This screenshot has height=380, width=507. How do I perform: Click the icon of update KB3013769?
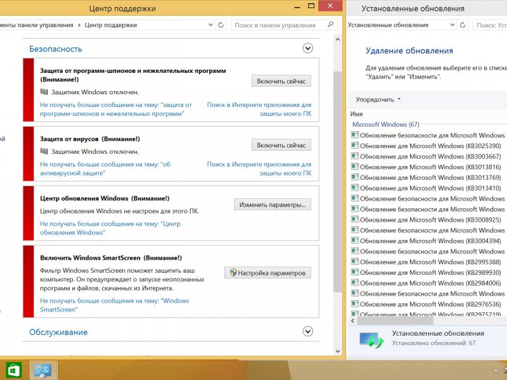[x=355, y=177]
